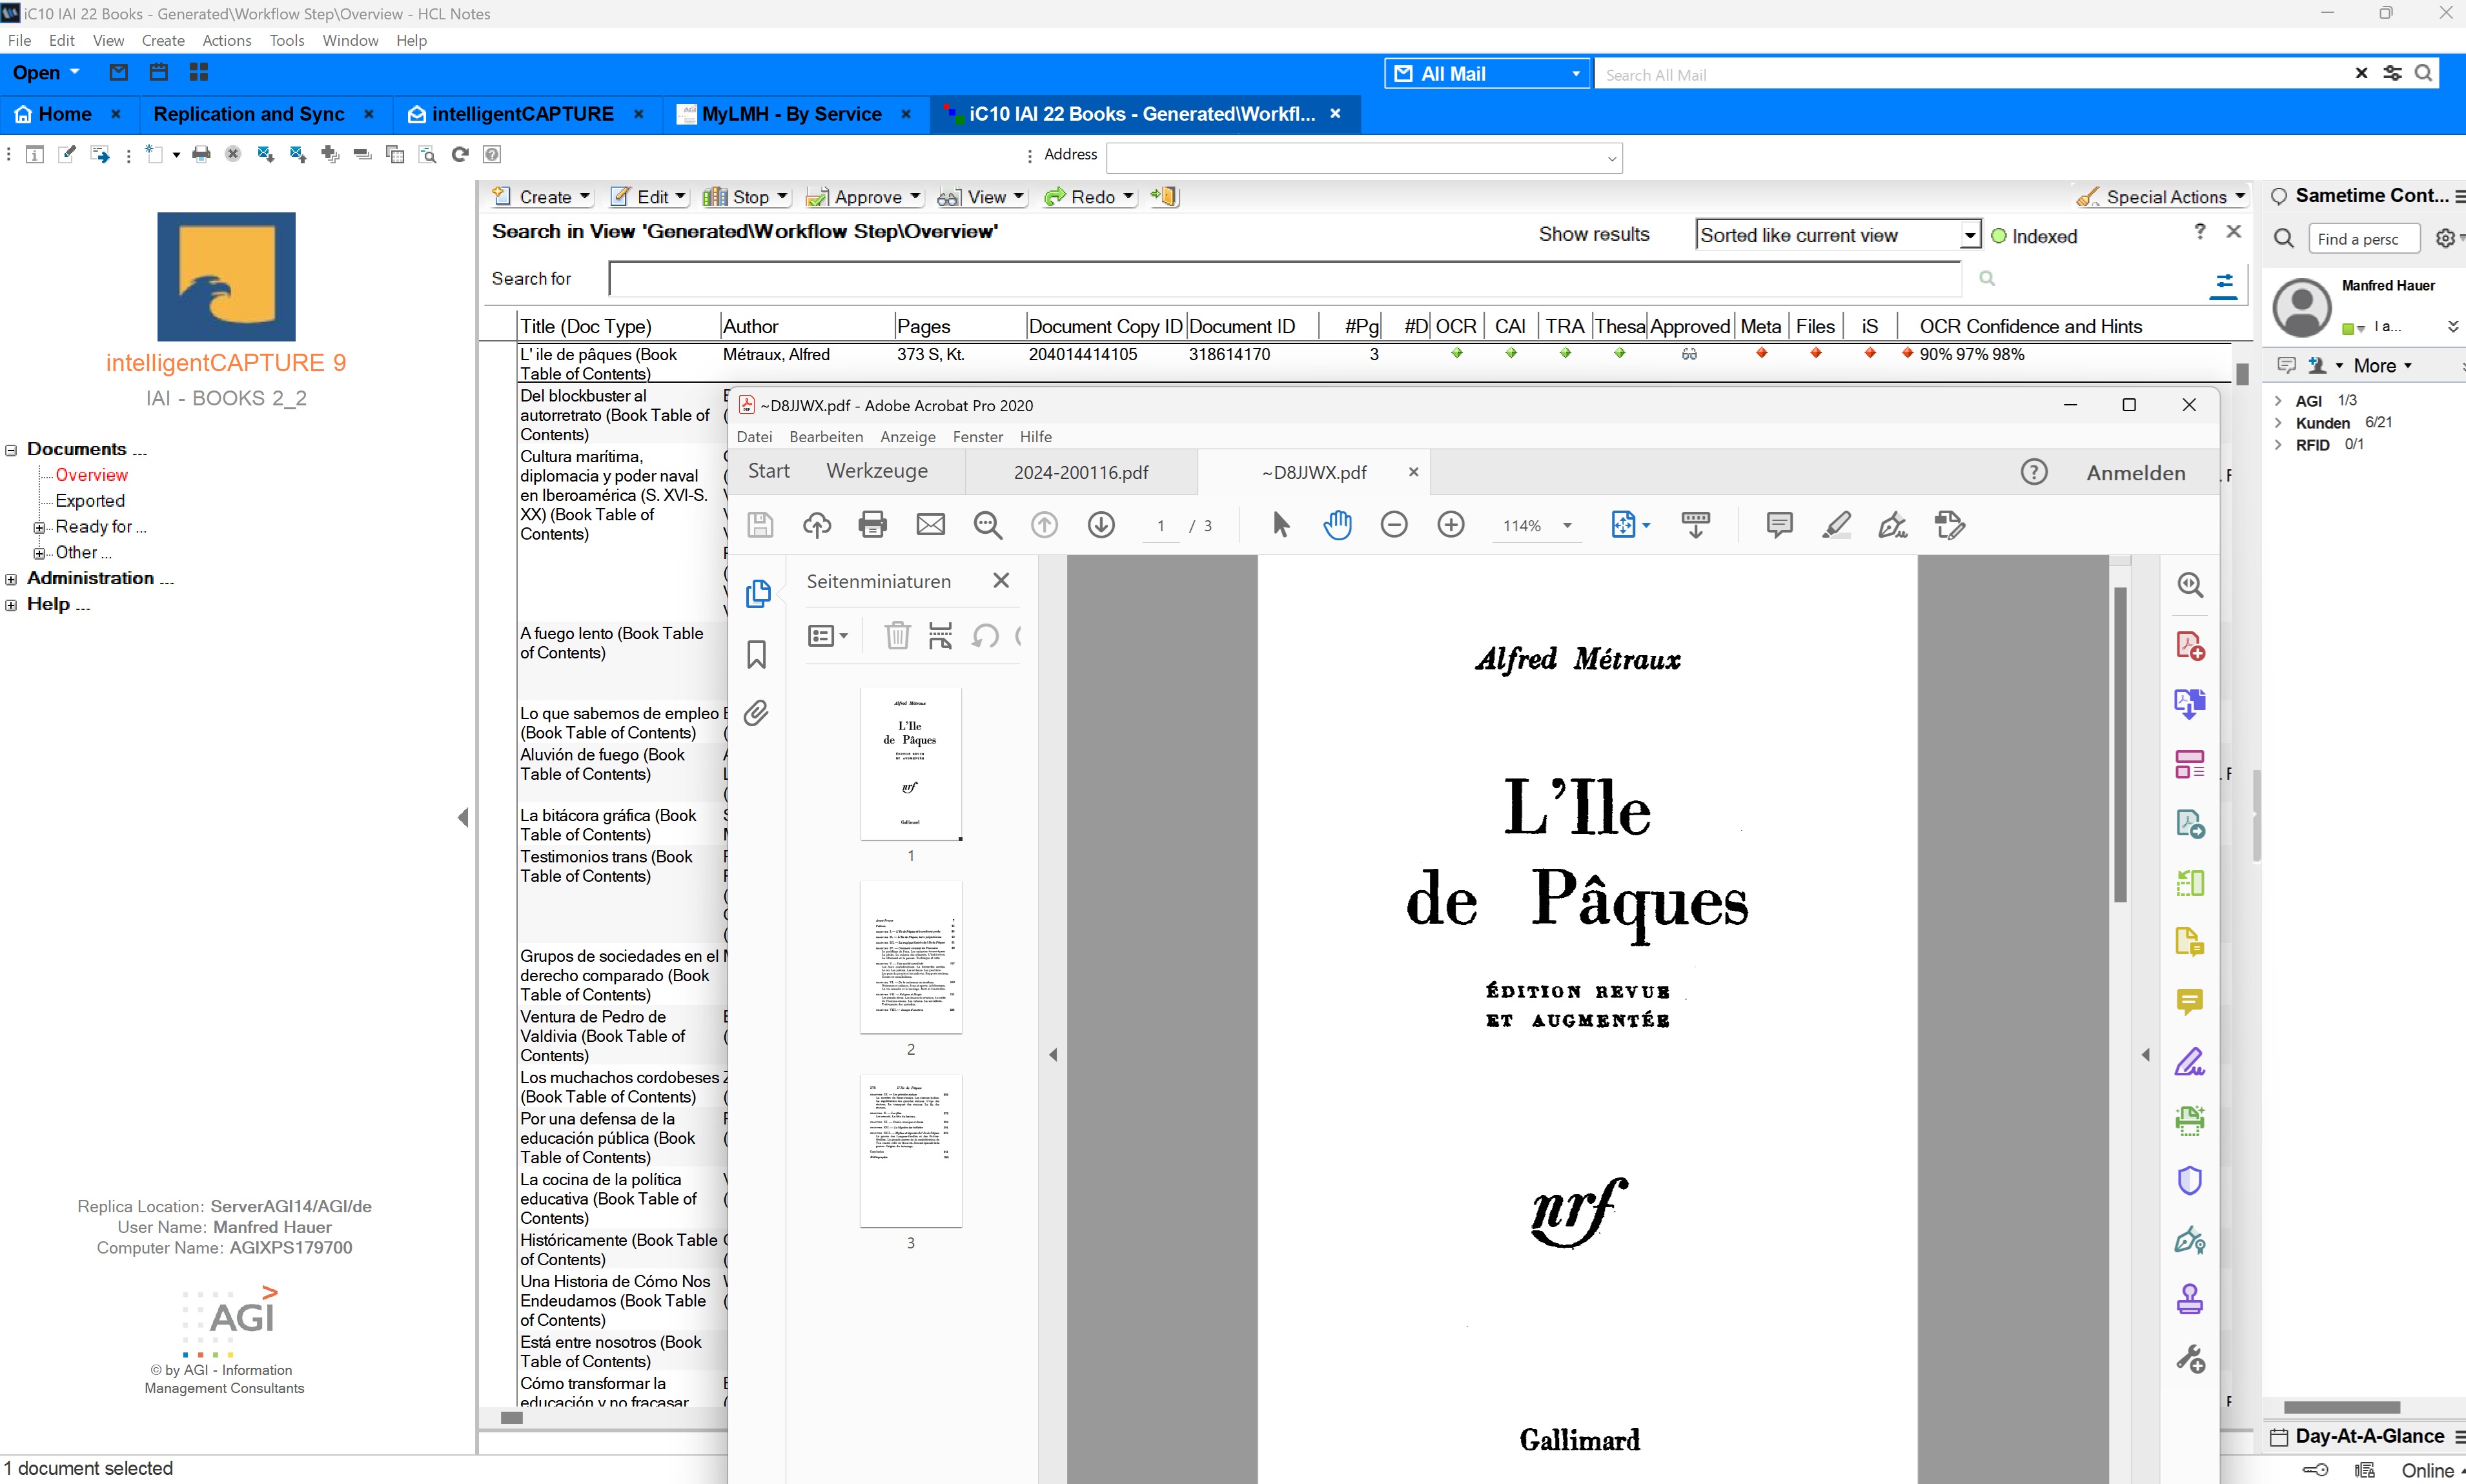Open the Create dropdown in the view action bar
This screenshot has width=2466, height=1484.
[x=543, y=197]
